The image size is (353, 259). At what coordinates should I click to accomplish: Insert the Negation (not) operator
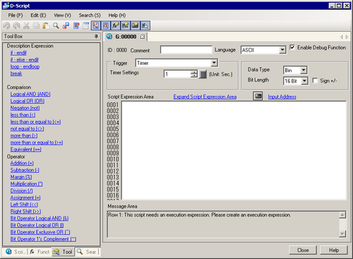25,108
